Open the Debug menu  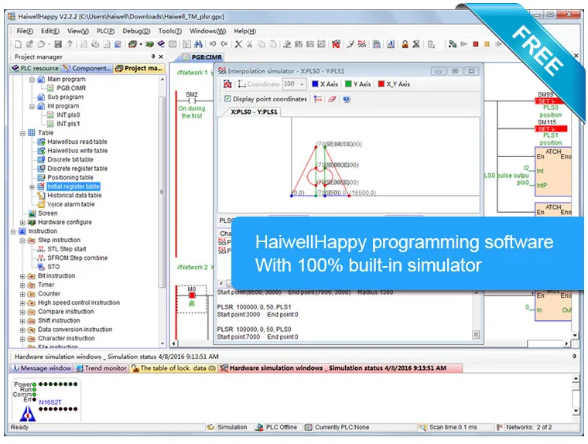[136, 31]
